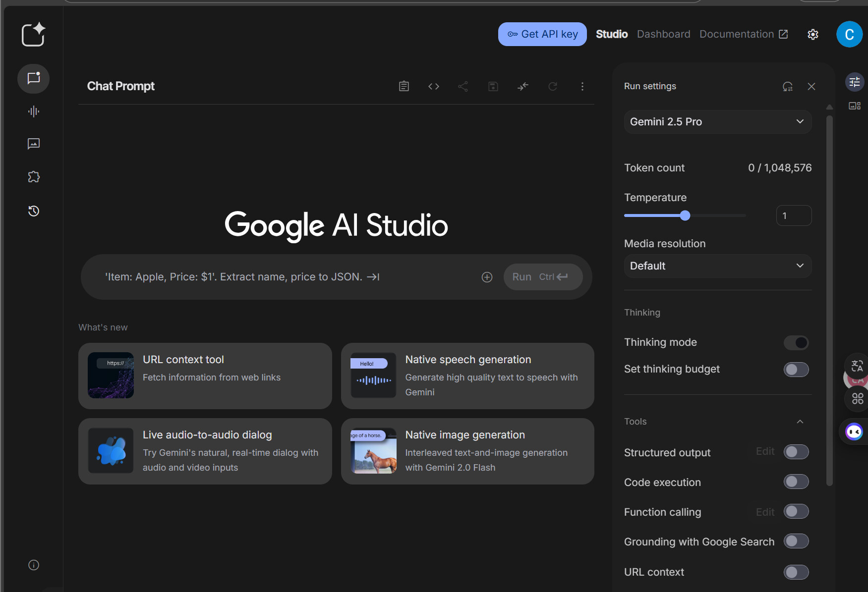Image resolution: width=868 pixels, height=592 pixels.
Task: Open the Gemini 2.5 Pro model dropdown
Action: [x=717, y=122]
